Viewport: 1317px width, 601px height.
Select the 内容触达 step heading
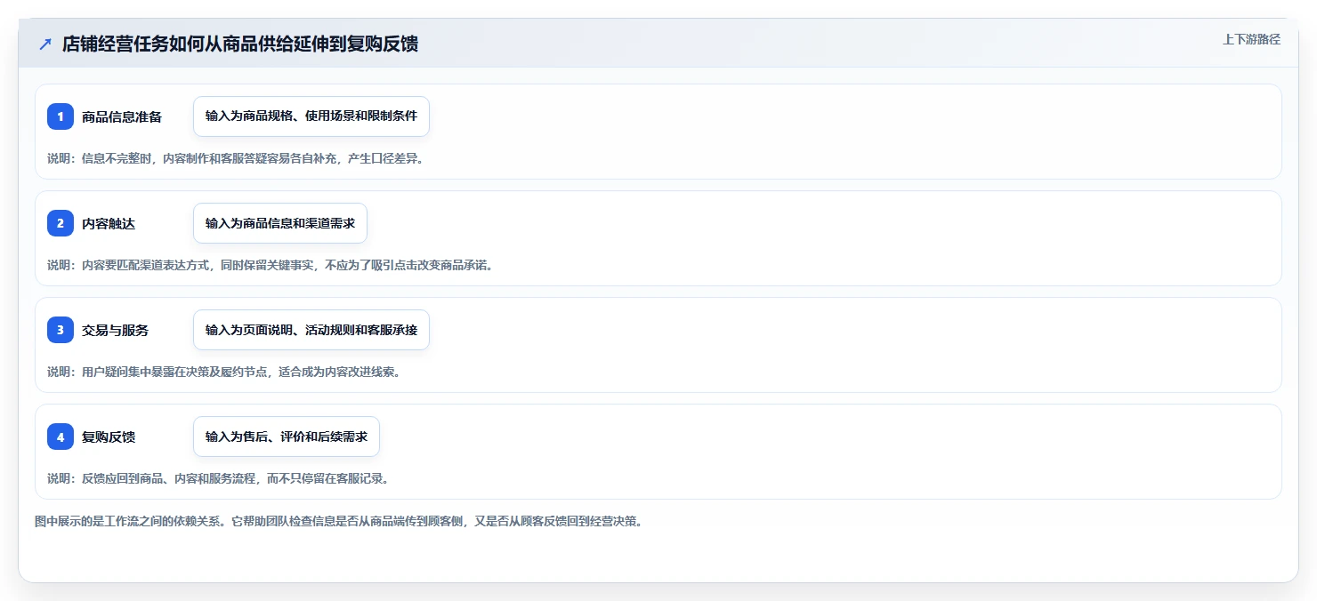pyautogui.click(x=109, y=223)
